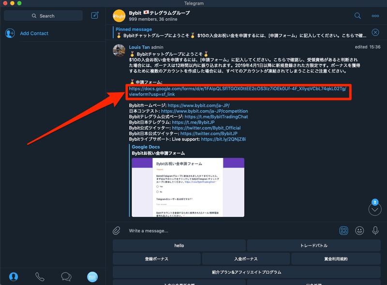Open search in chat magnifier icon

[x=357, y=16]
